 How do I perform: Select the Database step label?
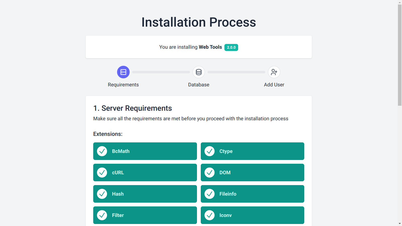(x=198, y=85)
